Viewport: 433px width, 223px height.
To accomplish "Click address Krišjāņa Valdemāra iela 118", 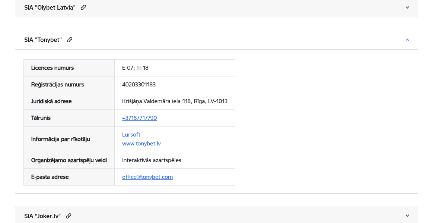I will pos(157,101).
